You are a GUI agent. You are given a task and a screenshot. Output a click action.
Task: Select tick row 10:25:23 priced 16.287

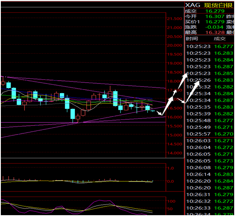(210, 67)
